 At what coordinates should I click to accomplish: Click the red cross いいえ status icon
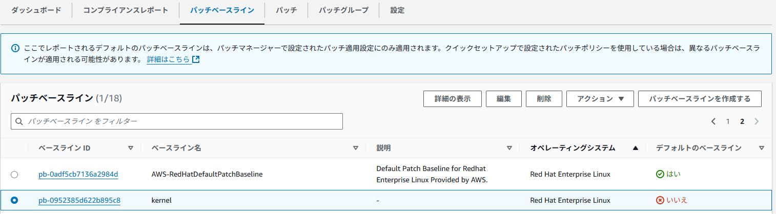660,200
